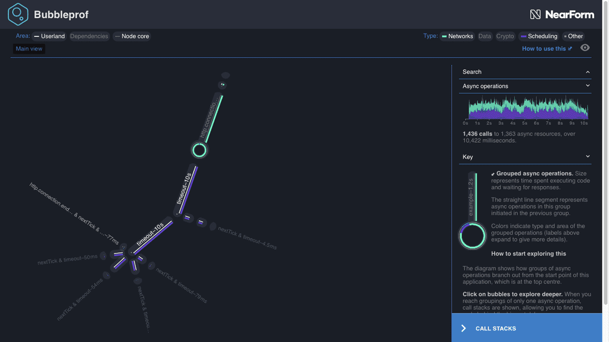Toggle the Node core area filter
Screen dimensions: 609x342
132,37
